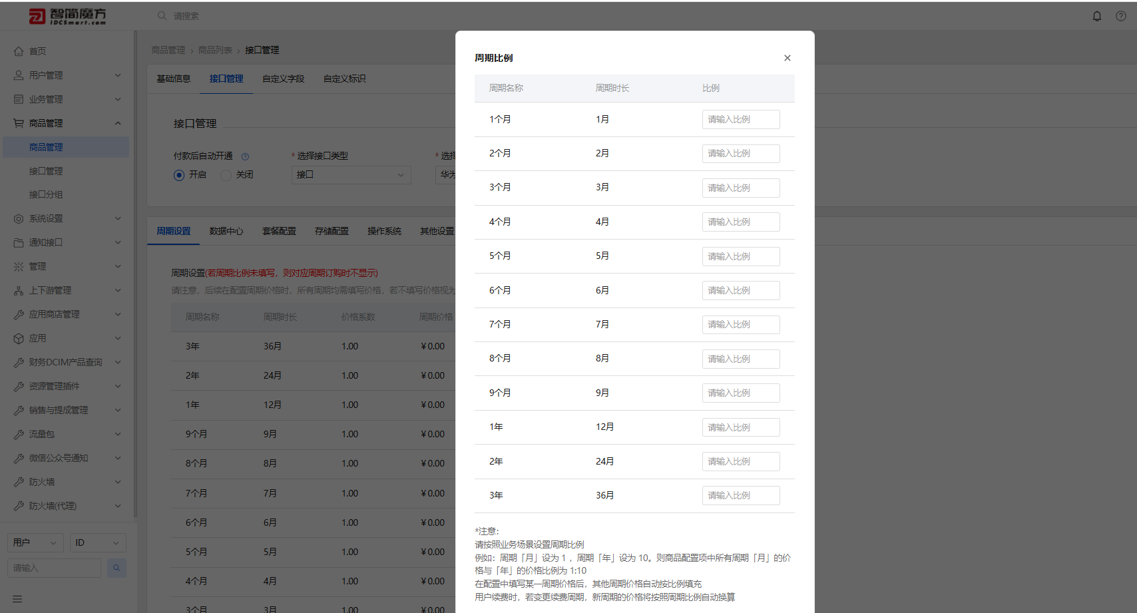Click the 流量包 icon
Screen dimensions: 1137x613
pyautogui.click(x=19, y=434)
